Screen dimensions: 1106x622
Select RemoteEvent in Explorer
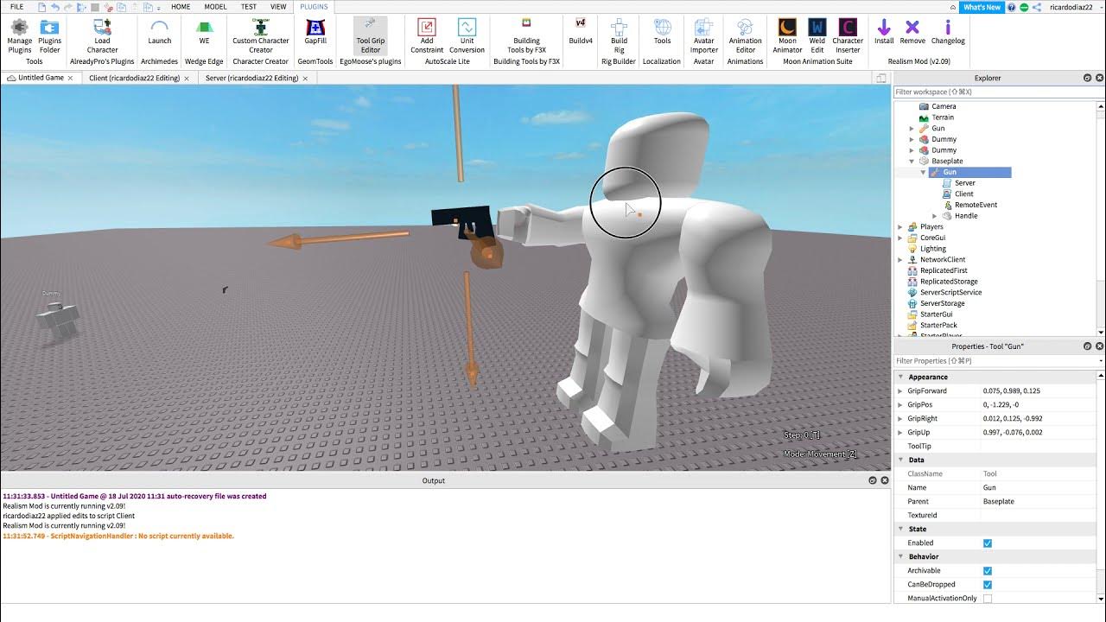point(976,205)
